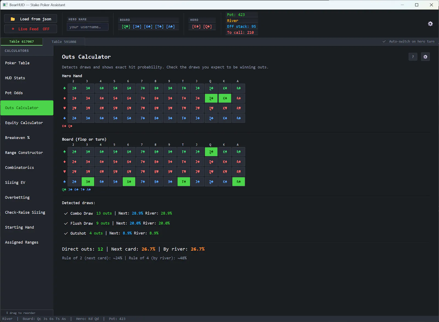The width and height of the screenshot is (439, 322).
Task: Click the By river: 26.7% value
Action: [x=184, y=249]
